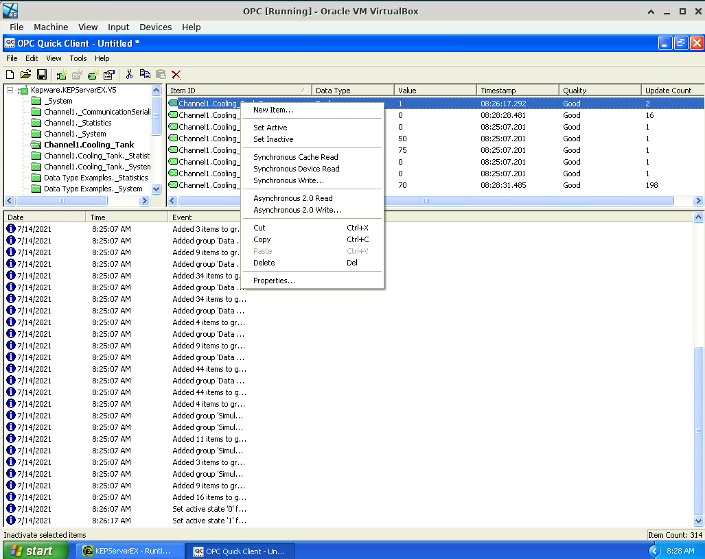Screen dimensions: 705x559
Task: Click the event log's scroll down arrow
Action: [x=698, y=521]
